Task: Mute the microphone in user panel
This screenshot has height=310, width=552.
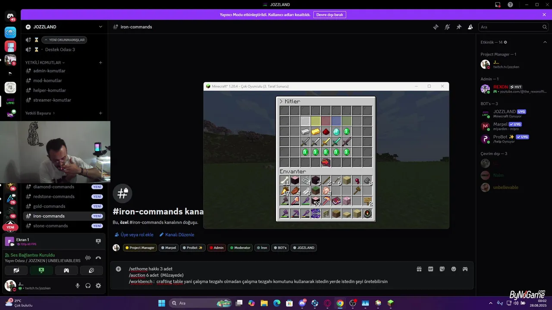Action: [x=78, y=285]
